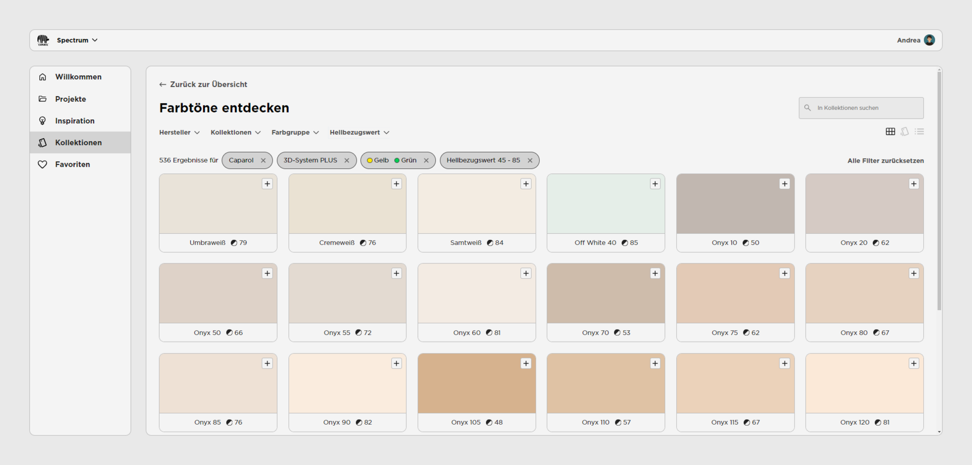972x465 pixels.
Task: Expand the Farbgruppe filter
Action: pos(295,132)
